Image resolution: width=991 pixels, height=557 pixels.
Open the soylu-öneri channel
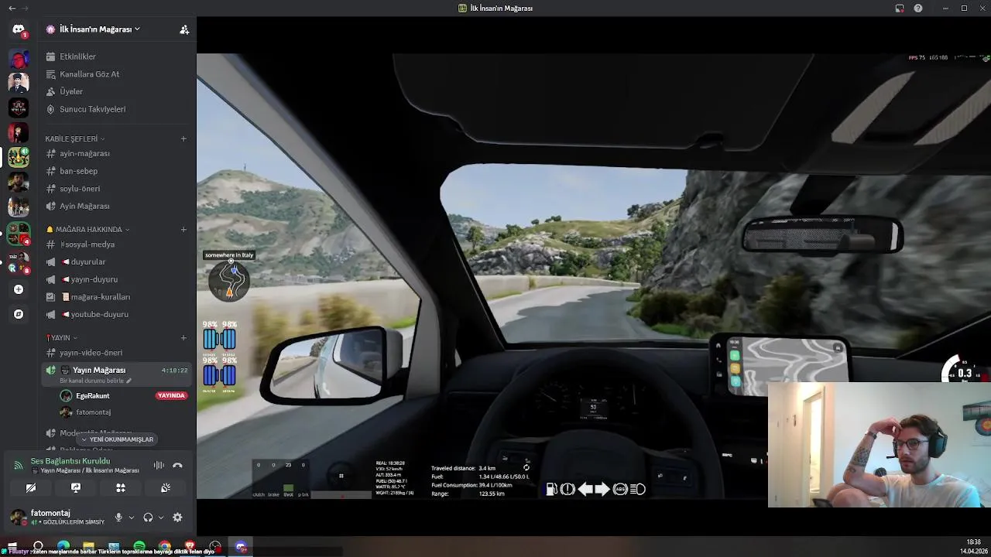click(x=118, y=189)
